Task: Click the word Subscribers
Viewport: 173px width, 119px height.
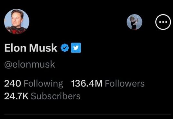Action: (x=55, y=96)
